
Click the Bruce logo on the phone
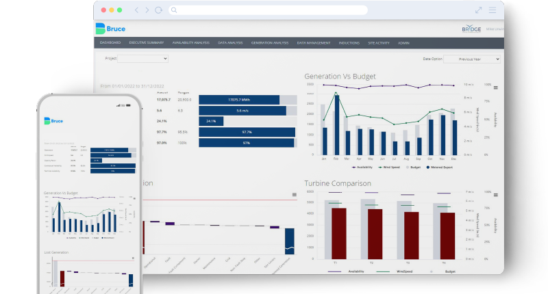53,120
